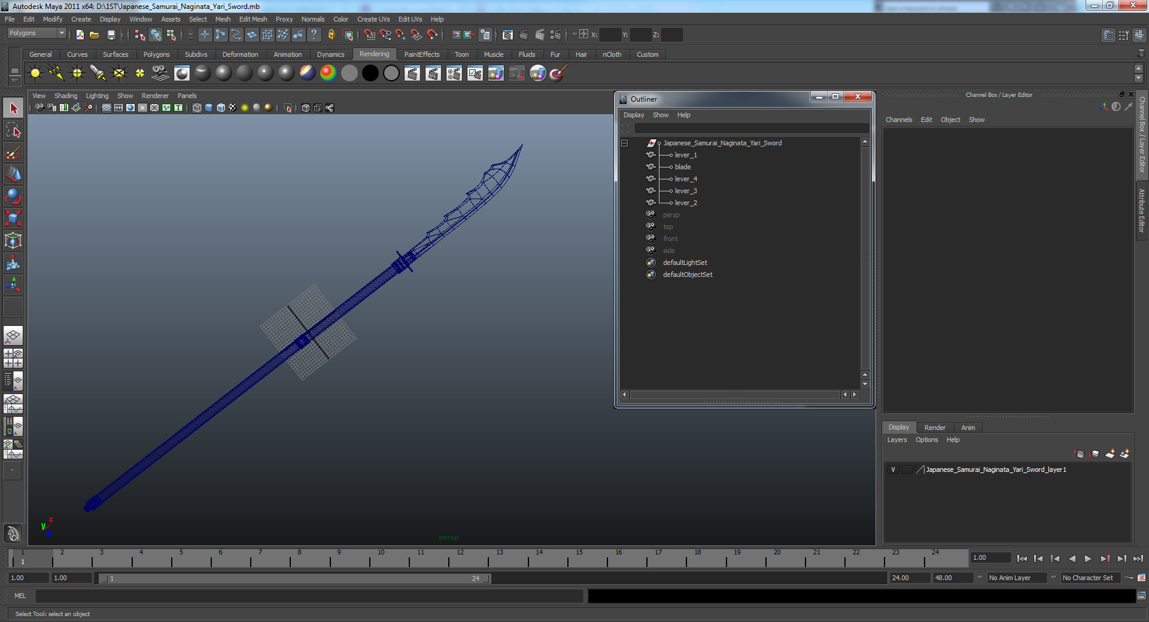Image resolution: width=1149 pixels, height=622 pixels.
Task: Move selected layer up icon
Action: [1080, 454]
